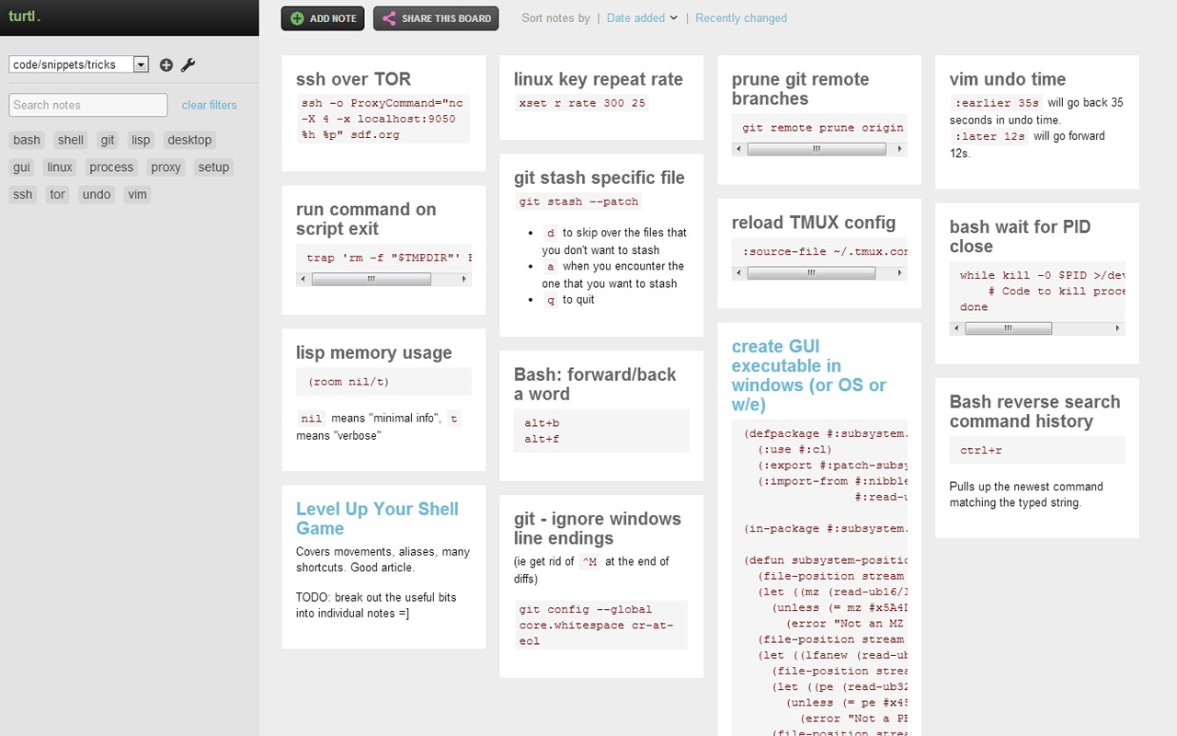Image resolution: width=1177 pixels, height=736 pixels.
Task: Click the xset r rate 300 25 snippet
Action: click(582, 103)
